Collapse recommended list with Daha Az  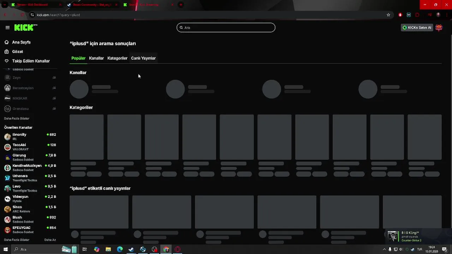pos(50,240)
